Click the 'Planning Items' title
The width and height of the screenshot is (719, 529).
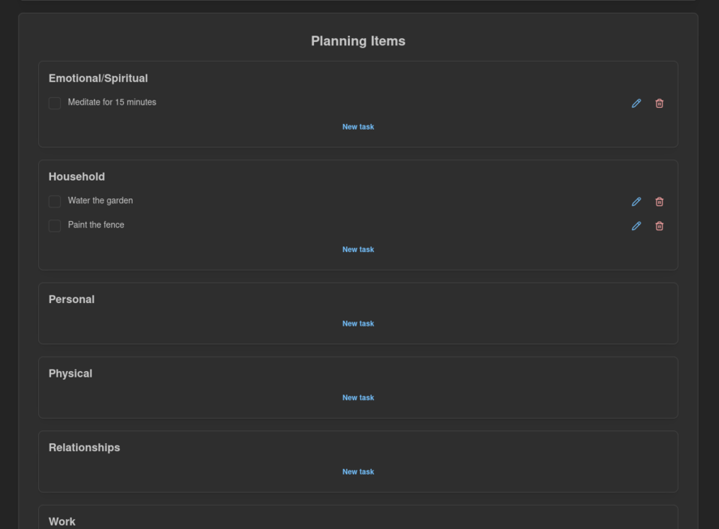[x=358, y=41]
